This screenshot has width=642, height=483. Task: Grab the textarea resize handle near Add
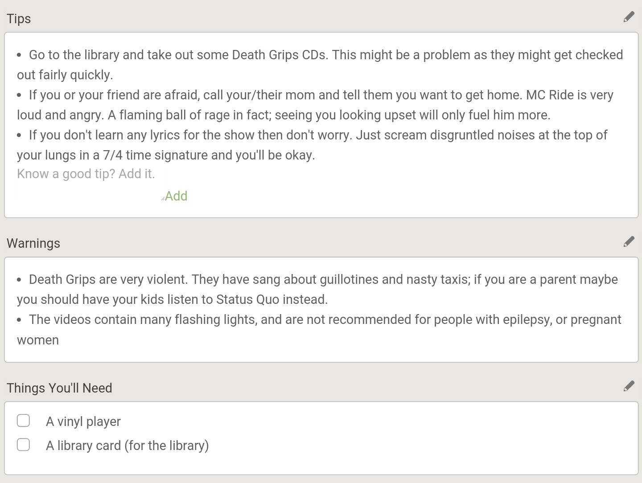coord(163,198)
